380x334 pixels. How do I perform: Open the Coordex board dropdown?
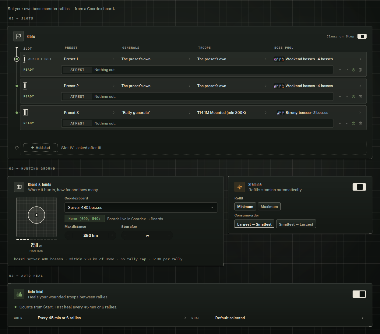coord(141,207)
